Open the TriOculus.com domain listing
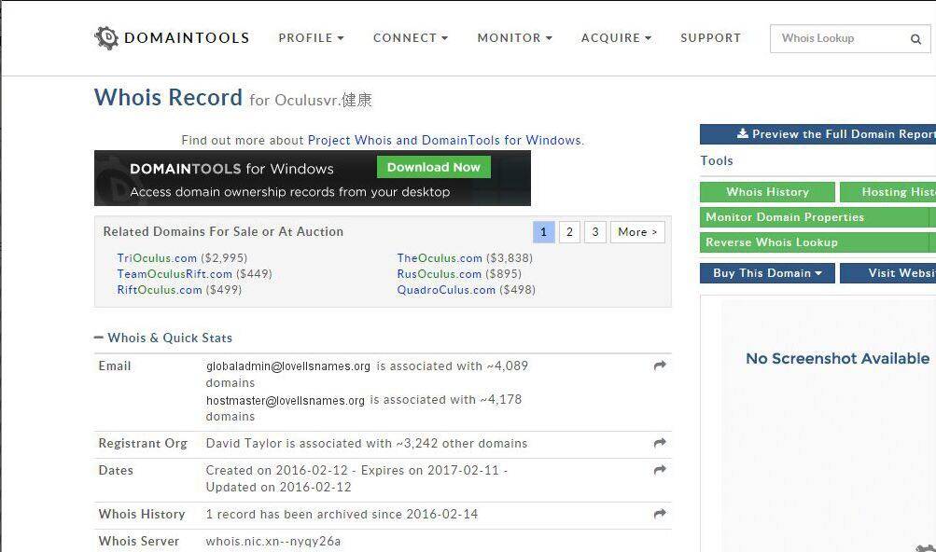This screenshot has width=936, height=552. (157, 257)
